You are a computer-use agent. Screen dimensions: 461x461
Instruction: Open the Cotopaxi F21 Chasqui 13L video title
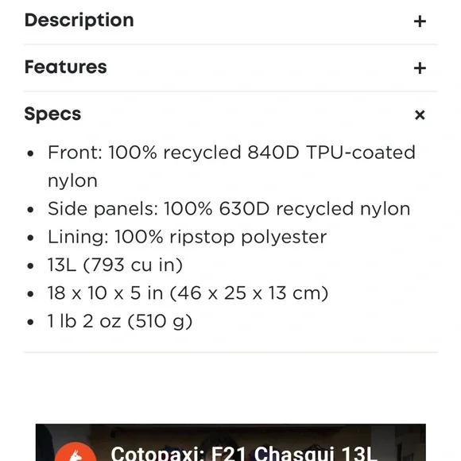tap(244, 453)
